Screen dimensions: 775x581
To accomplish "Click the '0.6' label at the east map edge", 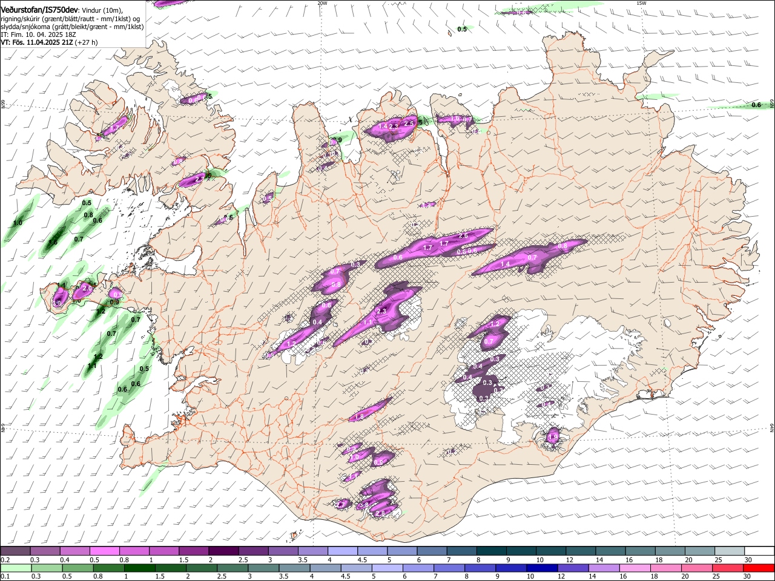I will (756, 105).
